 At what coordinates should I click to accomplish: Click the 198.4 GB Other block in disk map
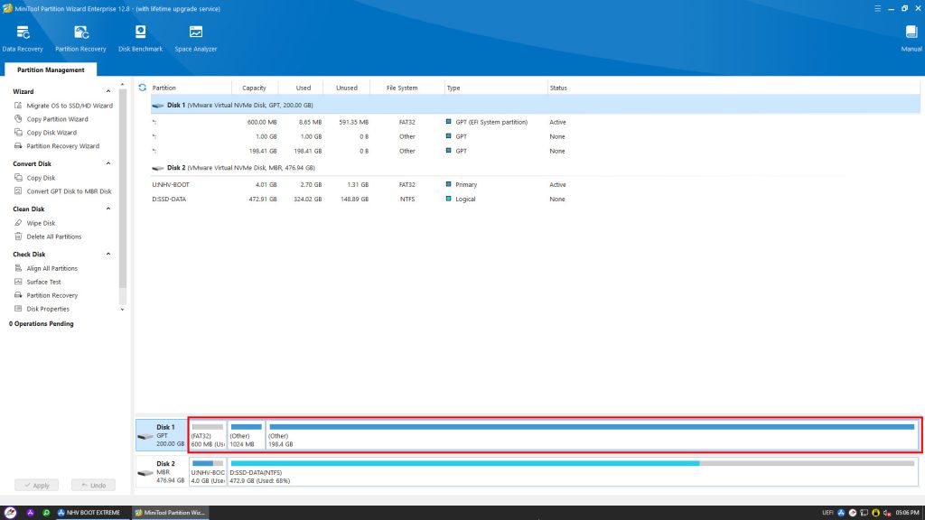592,435
